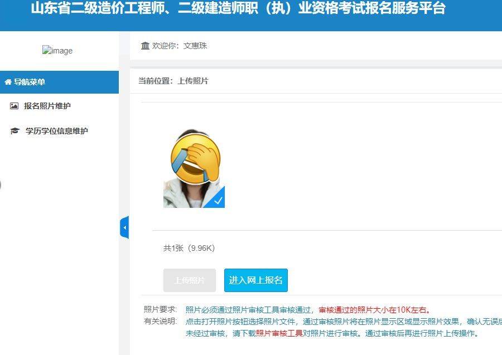The image size is (502, 355).
Task: Click the 导航菜单 navigation header
Action: (30, 82)
